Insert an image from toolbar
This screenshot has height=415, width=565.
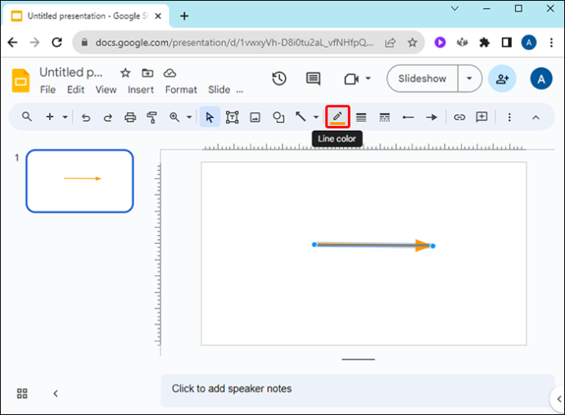click(255, 117)
